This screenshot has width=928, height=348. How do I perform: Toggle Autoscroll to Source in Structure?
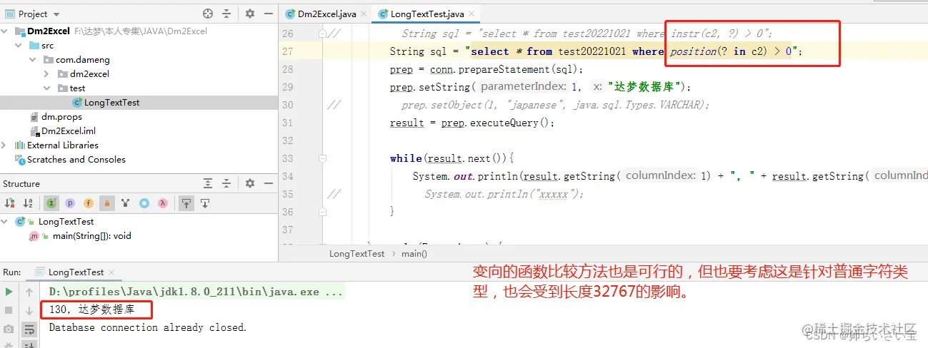click(186, 203)
